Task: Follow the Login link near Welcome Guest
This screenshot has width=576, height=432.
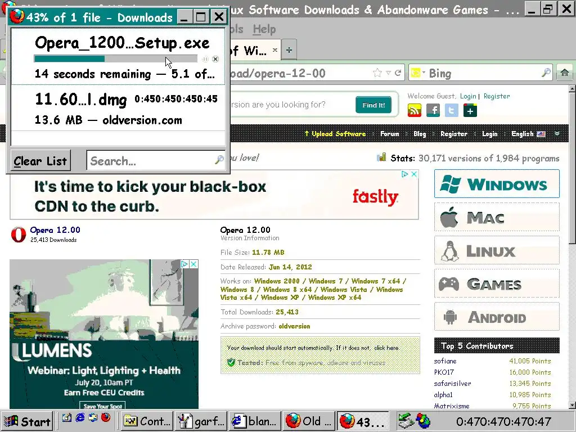Action: pos(468,96)
